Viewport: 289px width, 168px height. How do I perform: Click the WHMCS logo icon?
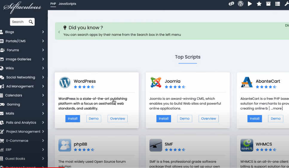(x=247, y=145)
